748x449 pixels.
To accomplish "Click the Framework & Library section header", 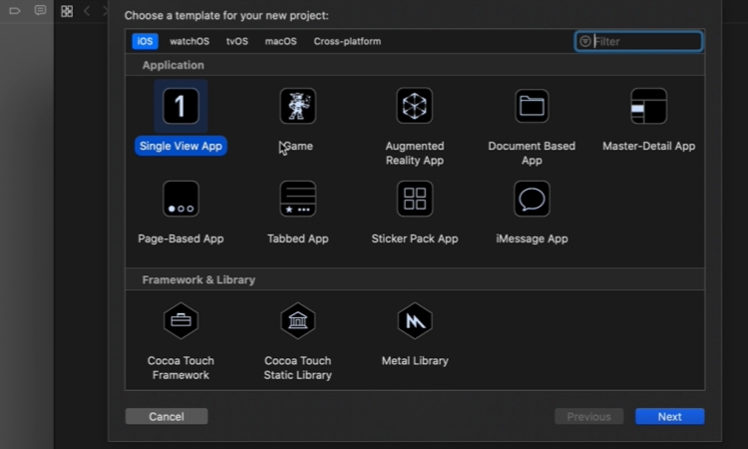I will (198, 279).
